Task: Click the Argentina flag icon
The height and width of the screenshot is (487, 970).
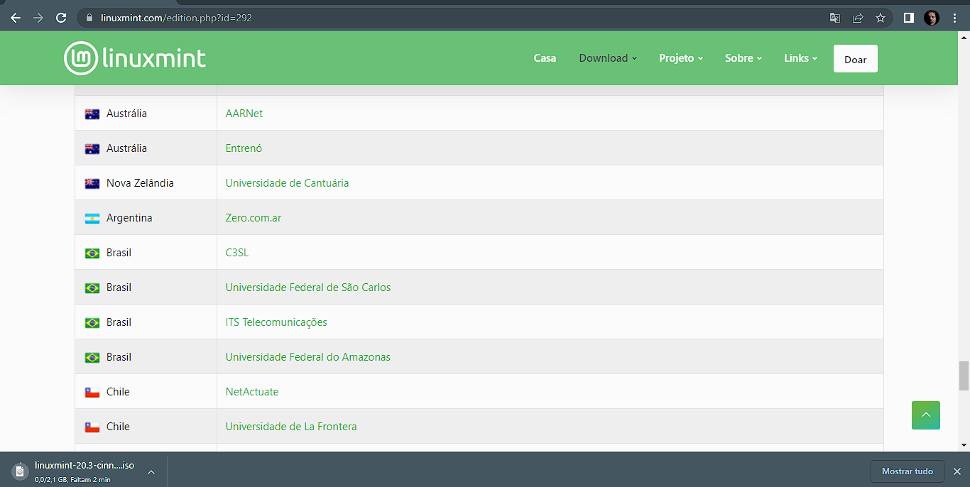Action: (x=92, y=219)
